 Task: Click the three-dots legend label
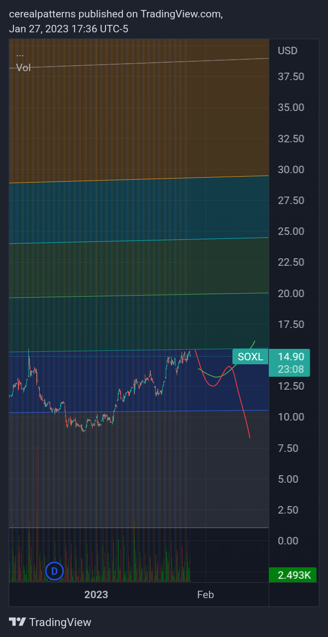[20, 54]
